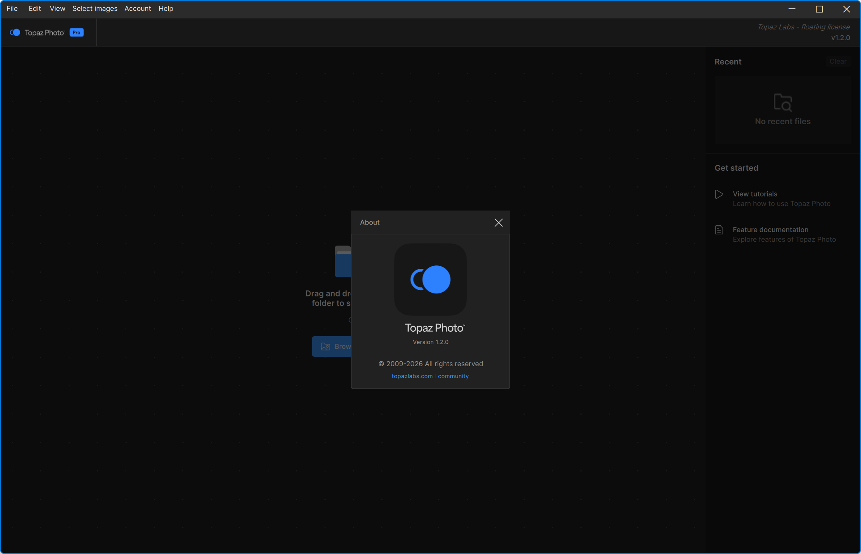
Task: Open View tutorials item
Action: pos(755,194)
